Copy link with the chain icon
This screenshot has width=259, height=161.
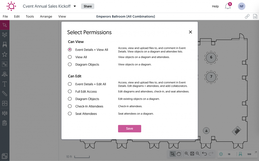(247, 17)
